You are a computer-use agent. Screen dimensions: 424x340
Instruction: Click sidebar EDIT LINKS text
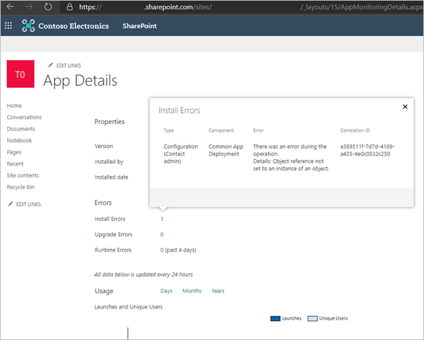29,205
